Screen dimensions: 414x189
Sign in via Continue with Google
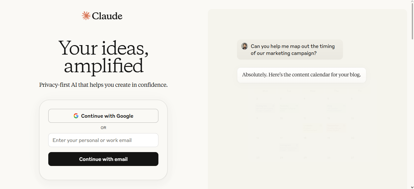[x=103, y=116]
